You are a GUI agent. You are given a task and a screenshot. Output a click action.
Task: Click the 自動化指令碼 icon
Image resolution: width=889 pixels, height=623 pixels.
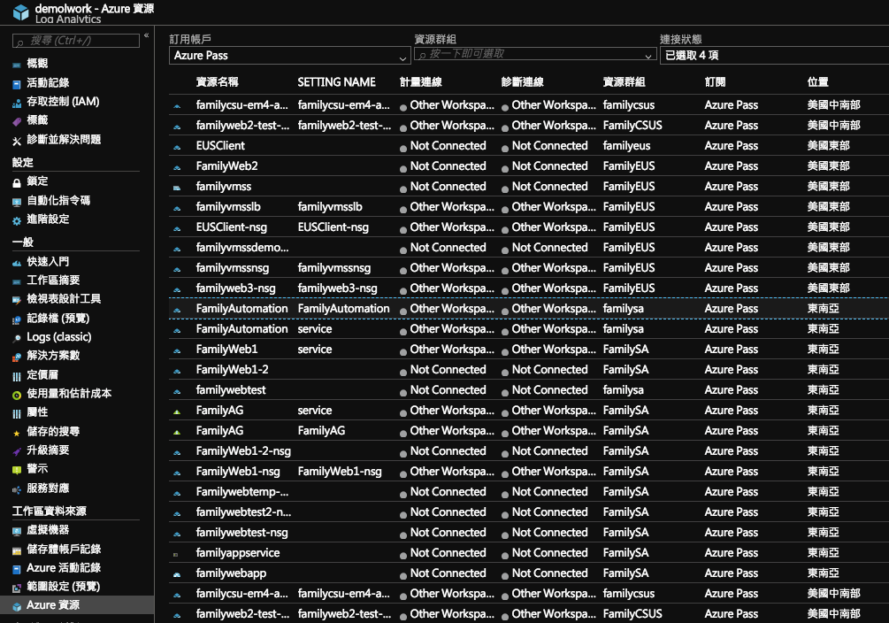[17, 202]
